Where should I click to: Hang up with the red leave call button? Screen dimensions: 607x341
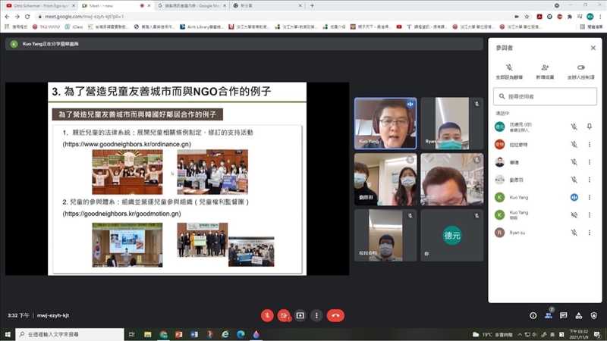pyautogui.click(x=336, y=315)
